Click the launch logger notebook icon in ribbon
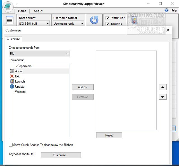The height and width of the screenshot is (166, 179). click(134, 20)
